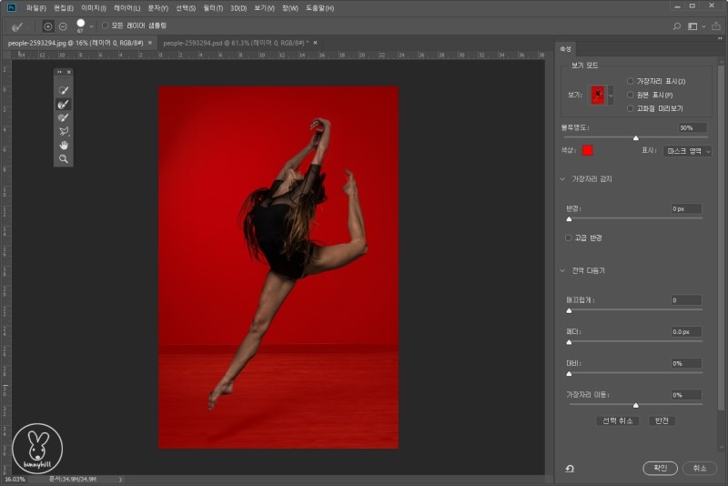Image resolution: width=728 pixels, height=486 pixels.
Task: Select the Quick Selection tool in the floating toolbox
Action: point(64,91)
